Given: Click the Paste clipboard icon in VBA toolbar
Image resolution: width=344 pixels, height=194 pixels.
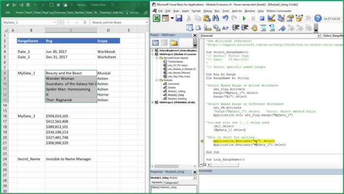Looking at the screenshot, I should pyautogui.click(x=207, y=18).
